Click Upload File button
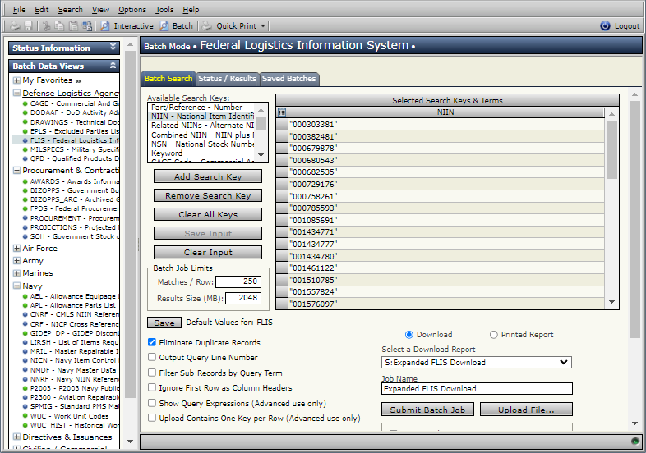646x453 pixels. (526, 410)
